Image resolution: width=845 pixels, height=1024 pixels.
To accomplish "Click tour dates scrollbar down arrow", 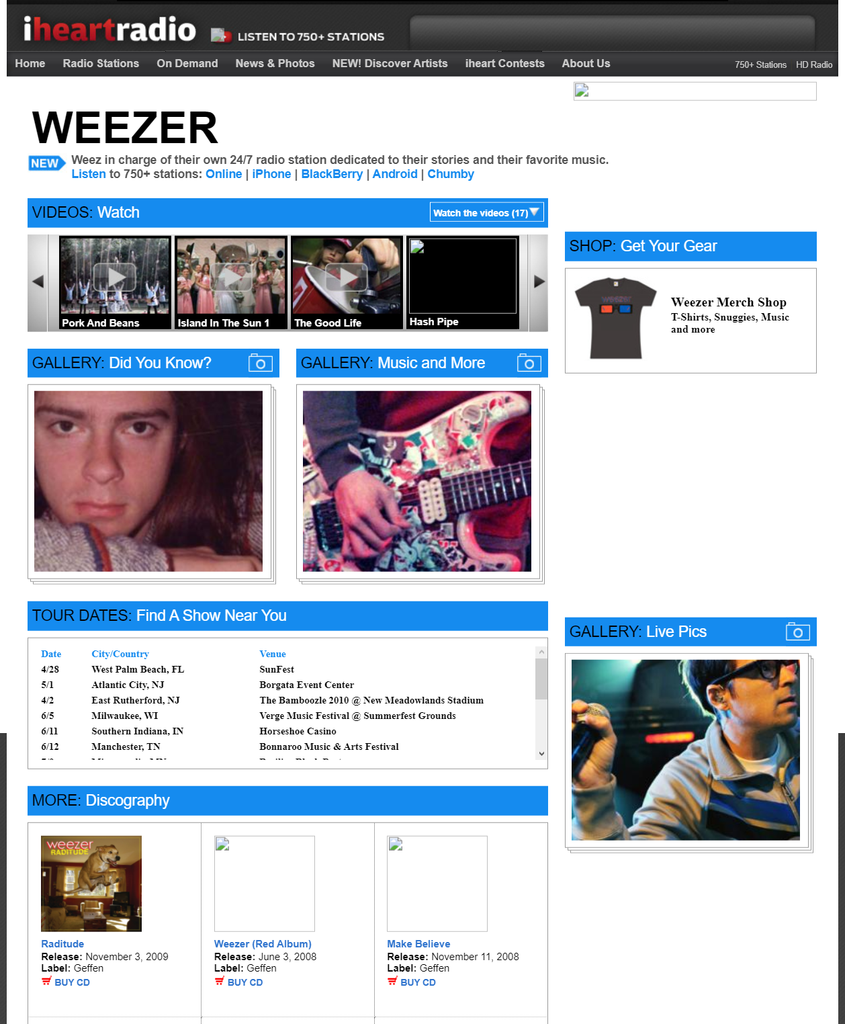I will pos(541,754).
